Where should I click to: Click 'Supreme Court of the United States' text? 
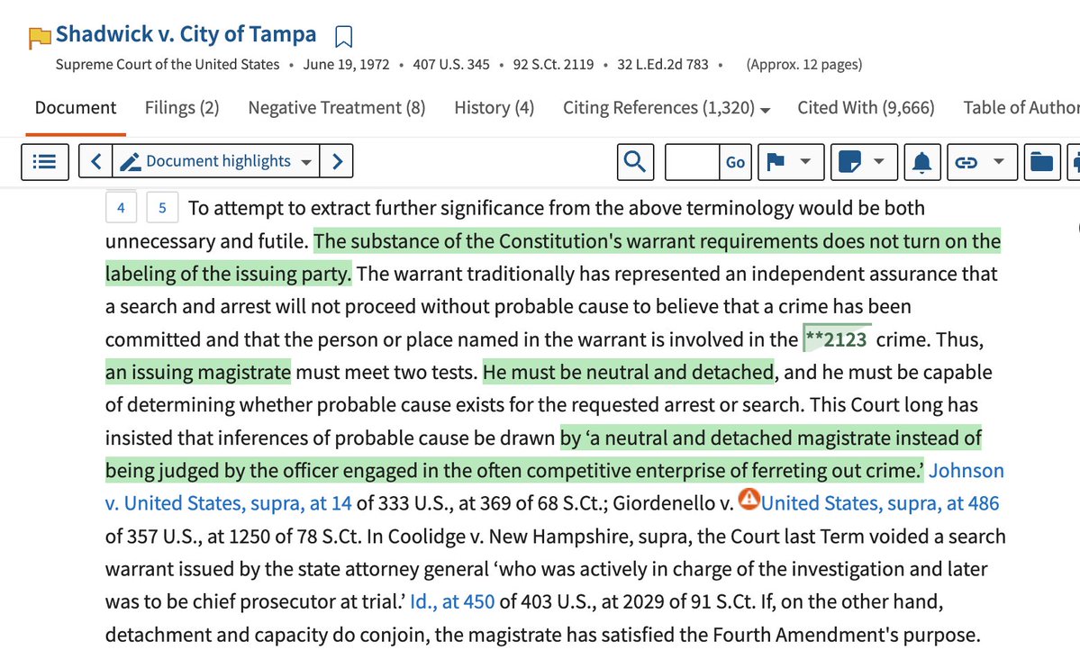coord(168,65)
